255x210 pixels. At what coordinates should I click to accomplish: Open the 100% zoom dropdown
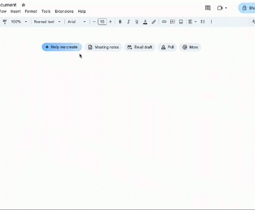(x=19, y=22)
